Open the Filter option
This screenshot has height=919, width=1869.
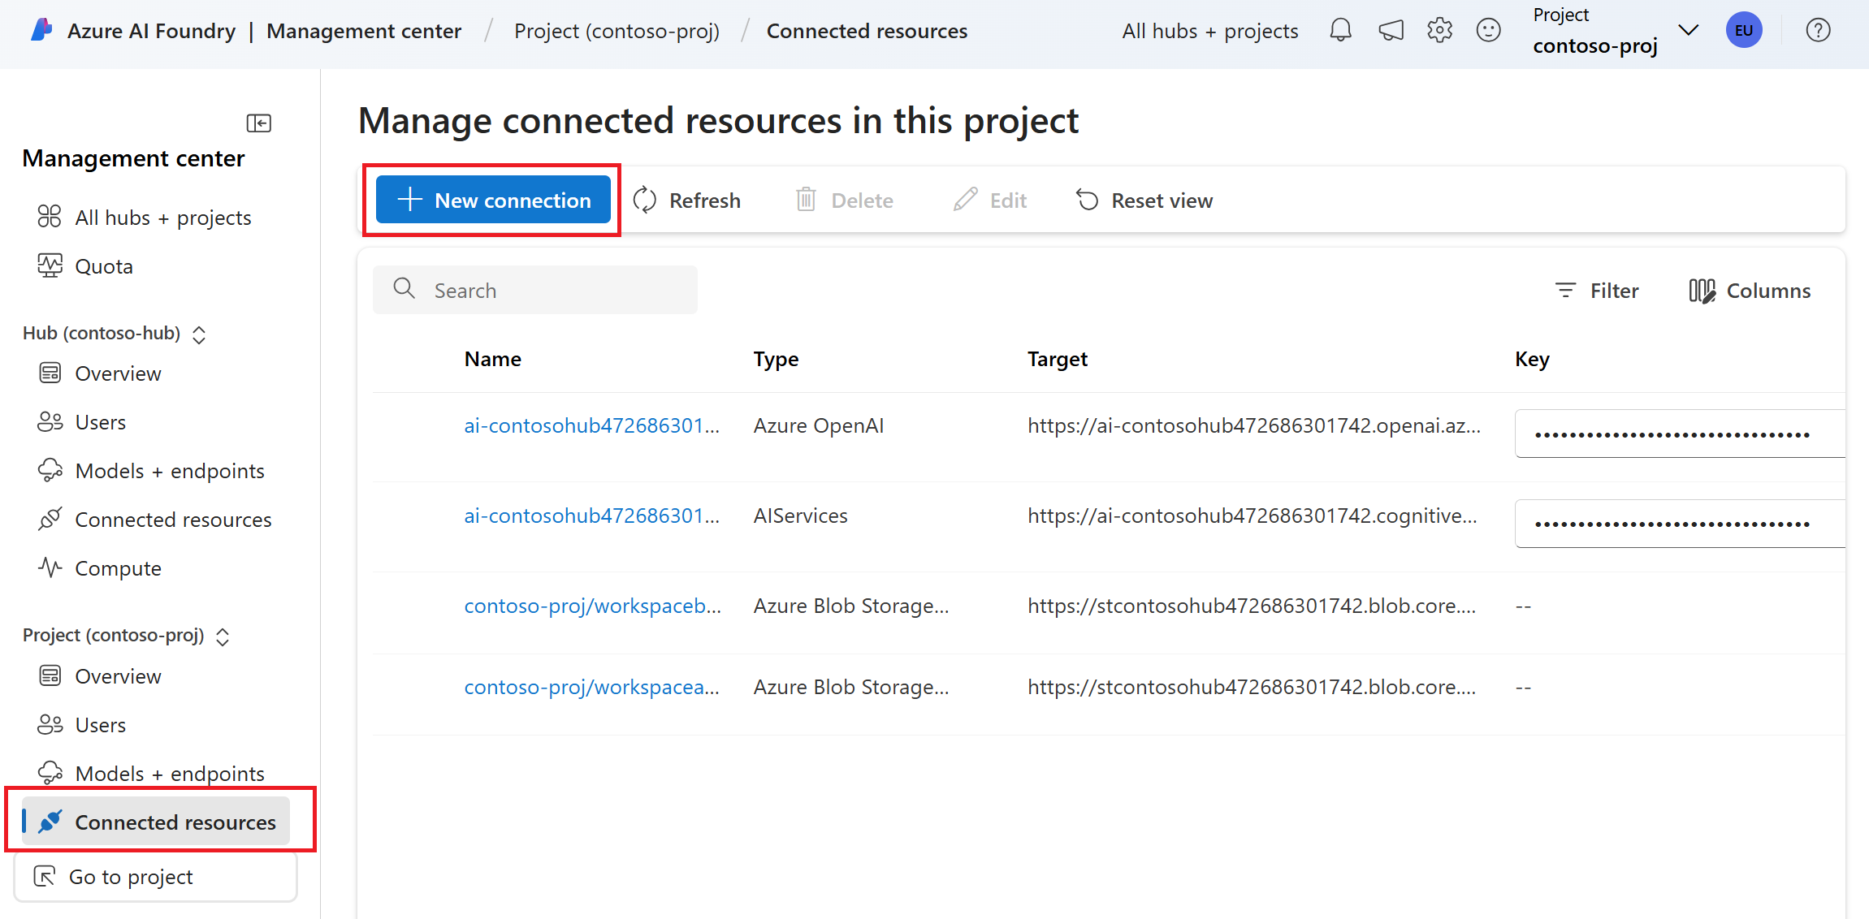tap(1597, 291)
